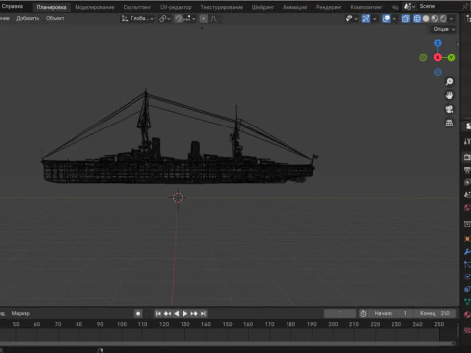The width and height of the screenshot is (471, 353).
Task: Toggle snapping magnet button
Action: tap(178, 19)
